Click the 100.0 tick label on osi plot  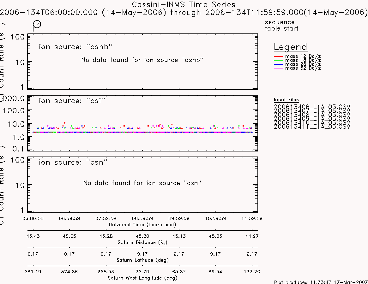coord(14,111)
